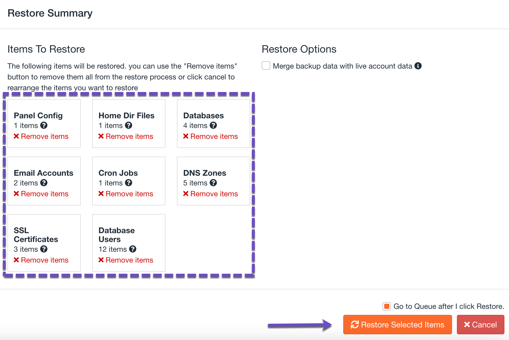Viewport: 509px width, 340px height.
Task: Open help tooltip for SSL Certificates items
Action: (x=44, y=249)
